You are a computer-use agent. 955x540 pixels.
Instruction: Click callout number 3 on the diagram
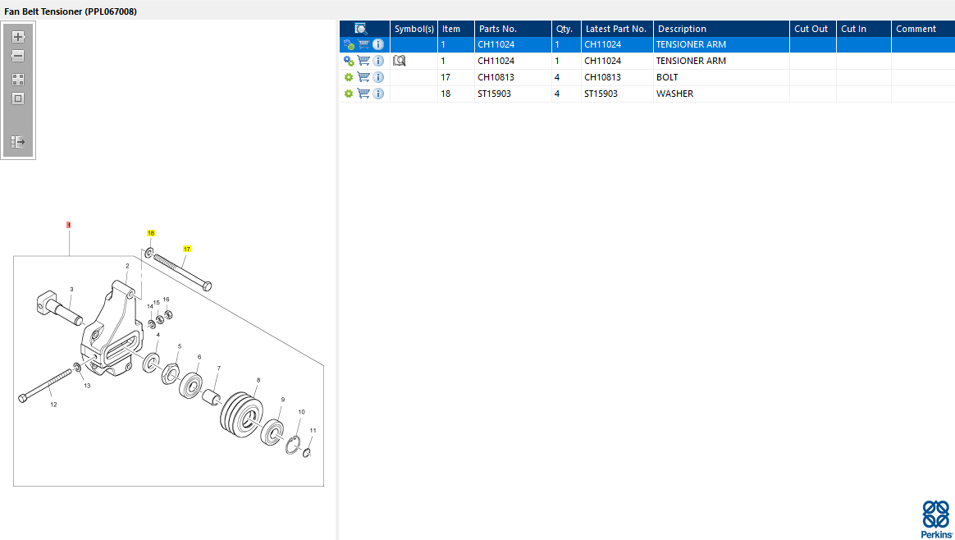pos(71,290)
